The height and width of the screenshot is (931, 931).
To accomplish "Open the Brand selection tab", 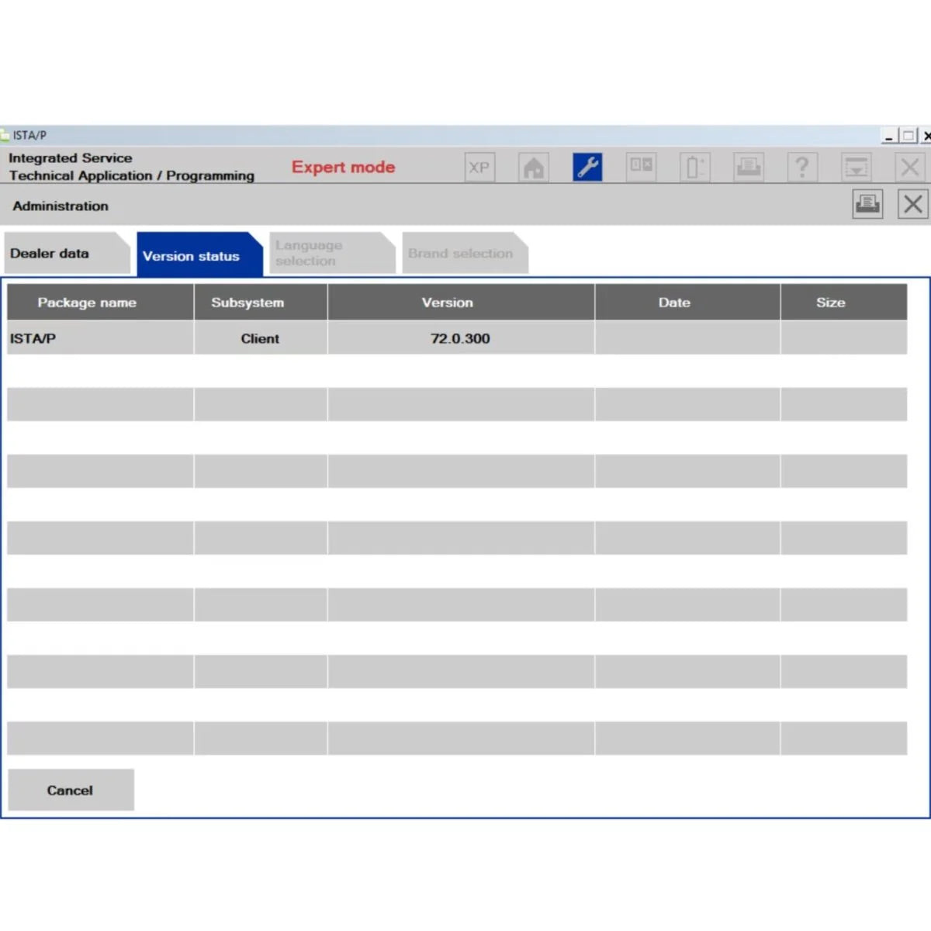I will tap(461, 253).
